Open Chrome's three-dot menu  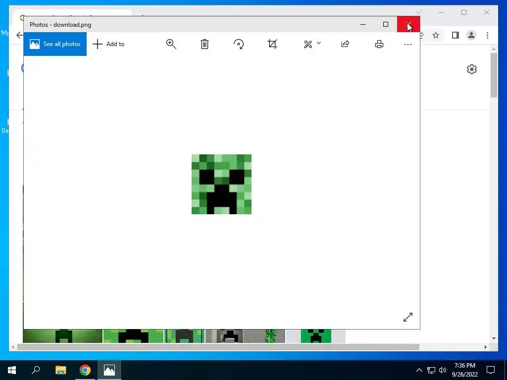487,35
